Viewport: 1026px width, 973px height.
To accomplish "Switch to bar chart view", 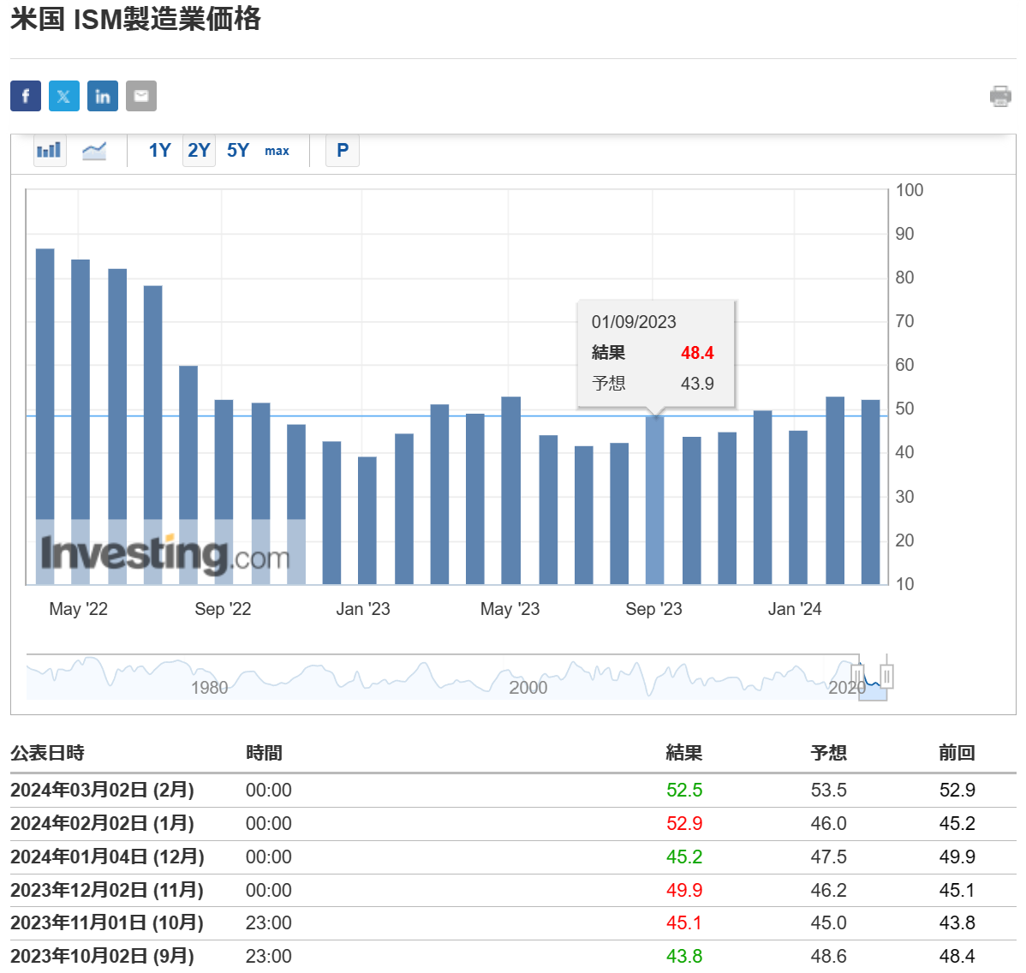I will pyautogui.click(x=50, y=151).
